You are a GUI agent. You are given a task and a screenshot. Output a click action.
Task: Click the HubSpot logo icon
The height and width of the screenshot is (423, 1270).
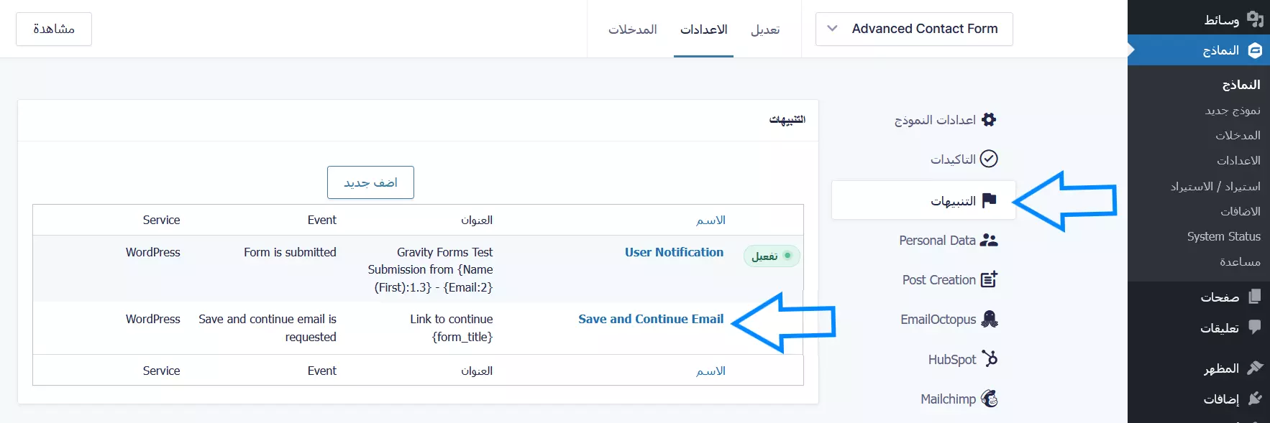990,358
